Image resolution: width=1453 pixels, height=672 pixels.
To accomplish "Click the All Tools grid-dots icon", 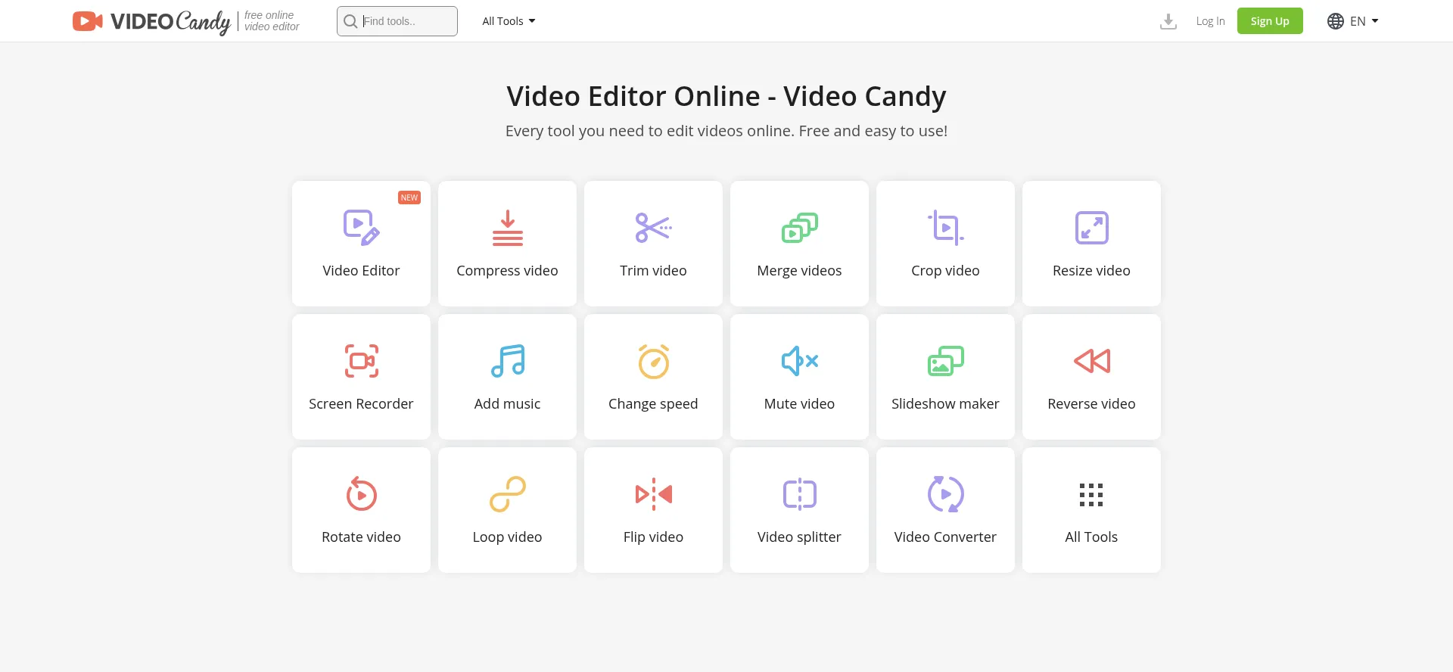I will (1091, 494).
